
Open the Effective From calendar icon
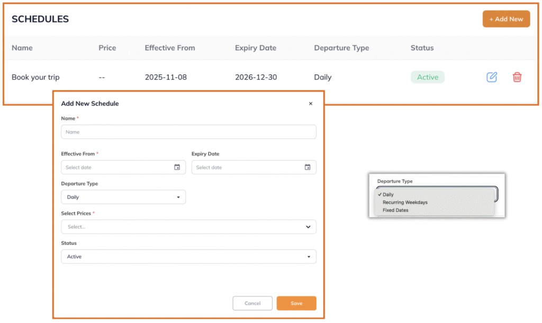[x=177, y=167]
